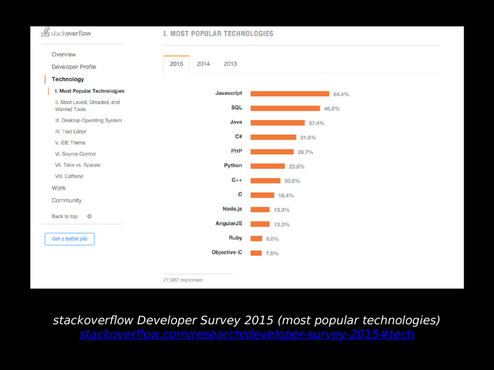This screenshot has height=370, width=494.
Task: Open III. Desktop Operating System
Action: [x=88, y=120]
